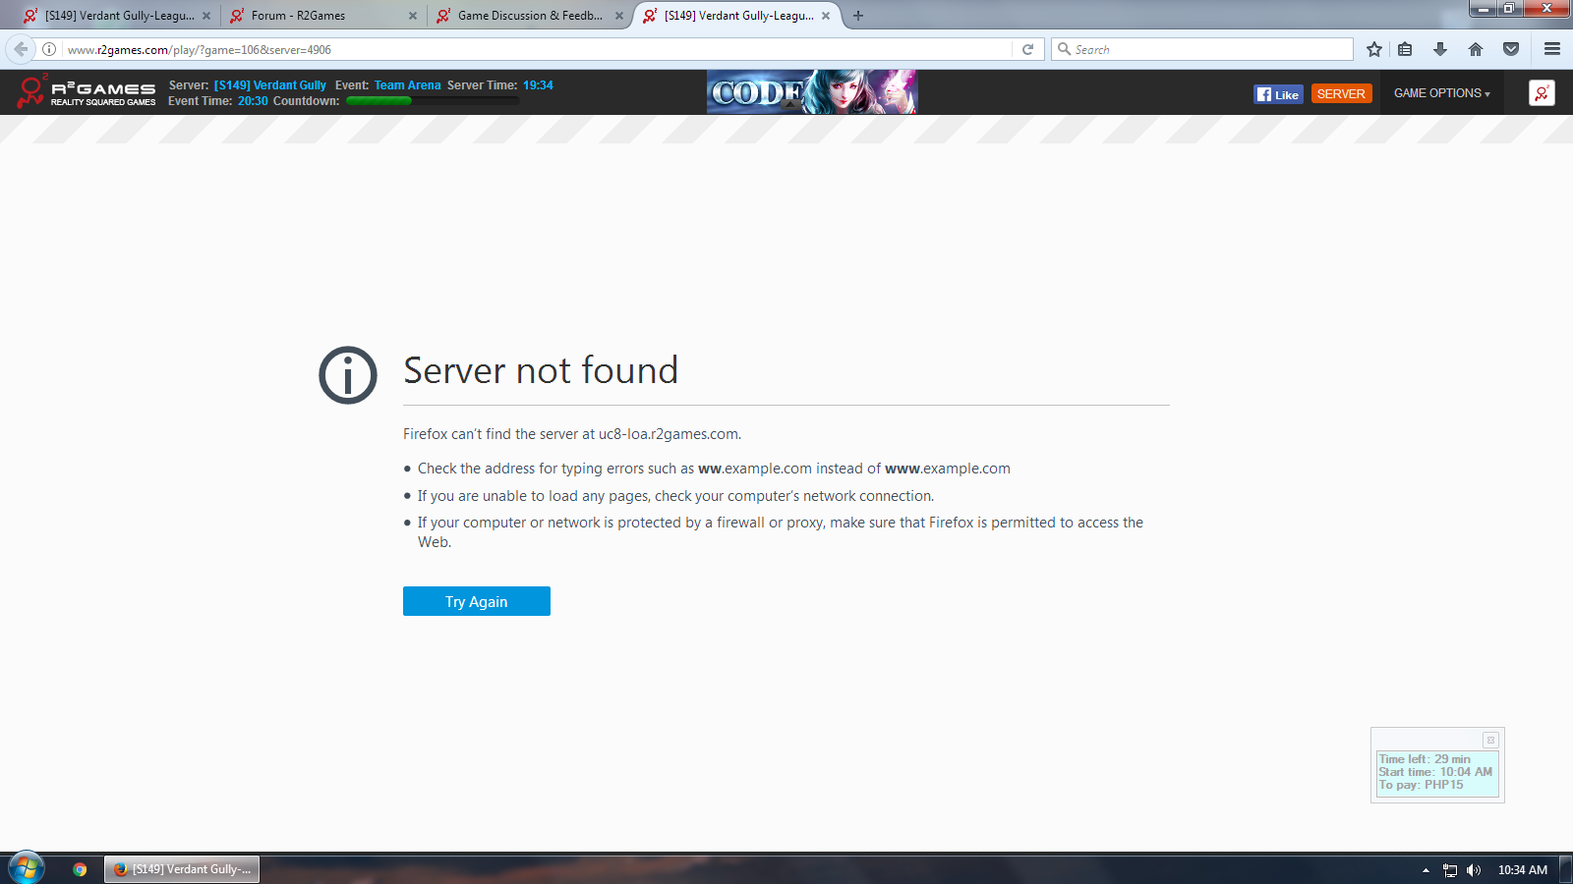Click the bookmark star icon
This screenshot has width=1573, height=884.
pyautogui.click(x=1373, y=49)
